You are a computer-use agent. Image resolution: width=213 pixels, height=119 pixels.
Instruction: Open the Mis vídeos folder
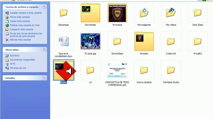point(171,13)
